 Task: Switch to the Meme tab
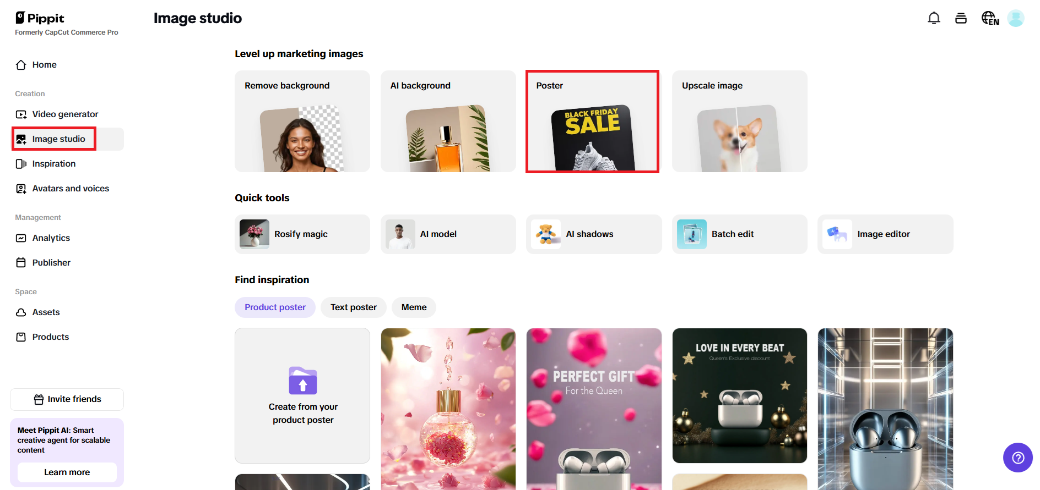414,307
